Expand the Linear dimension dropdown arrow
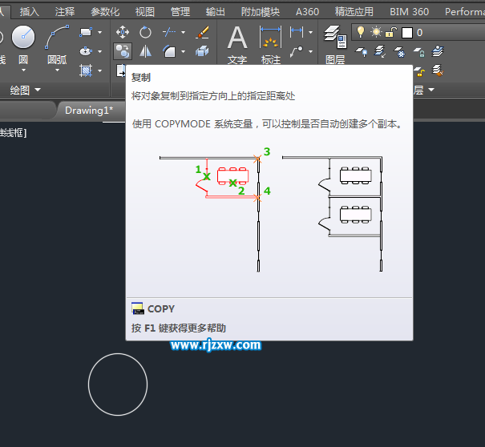The width and height of the screenshot is (485, 447). tap(310, 32)
